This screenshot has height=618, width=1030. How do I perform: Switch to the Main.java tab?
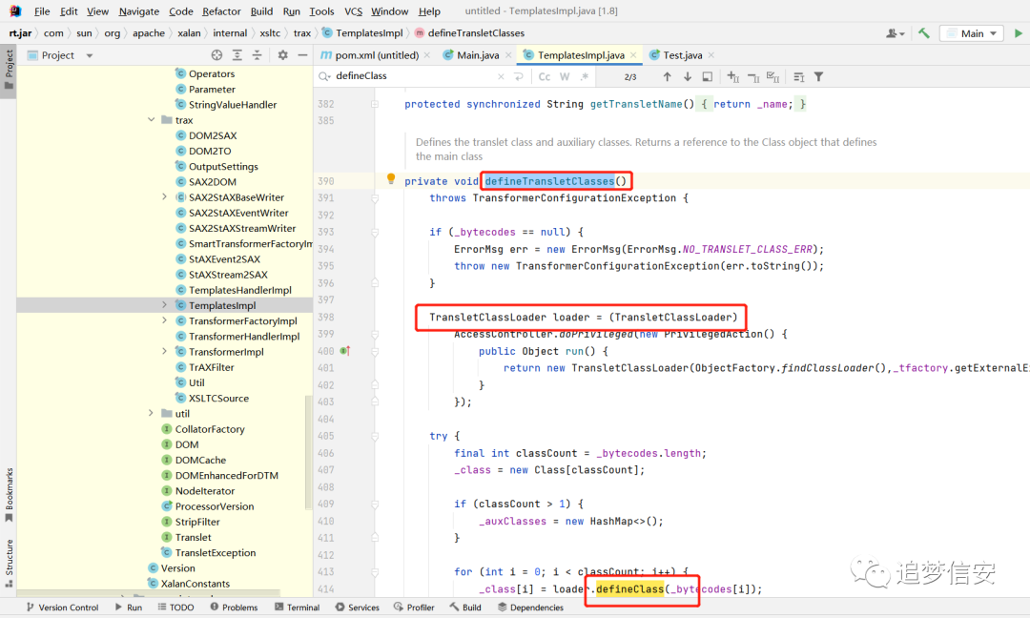tap(471, 55)
